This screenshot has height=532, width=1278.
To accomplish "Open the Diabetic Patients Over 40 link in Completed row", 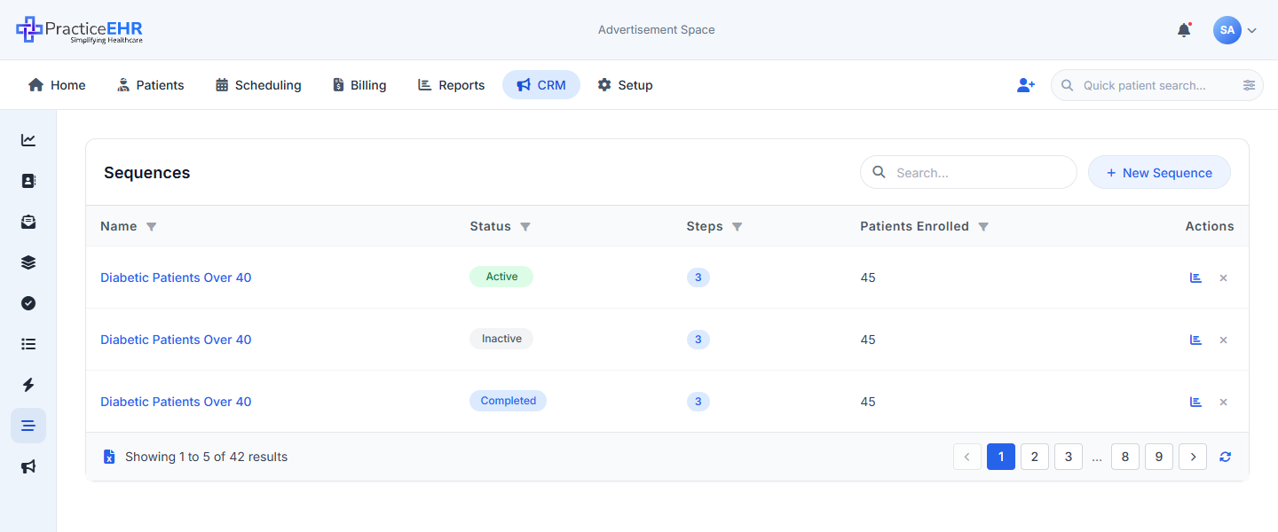I will coord(176,402).
